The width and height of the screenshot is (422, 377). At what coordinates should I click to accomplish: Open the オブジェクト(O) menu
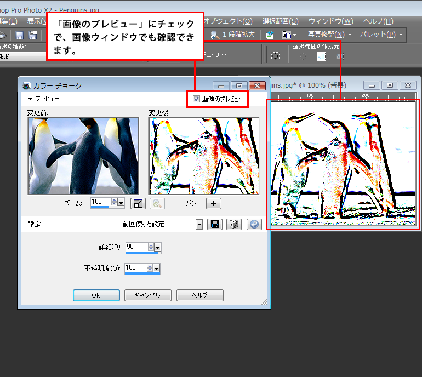point(227,21)
